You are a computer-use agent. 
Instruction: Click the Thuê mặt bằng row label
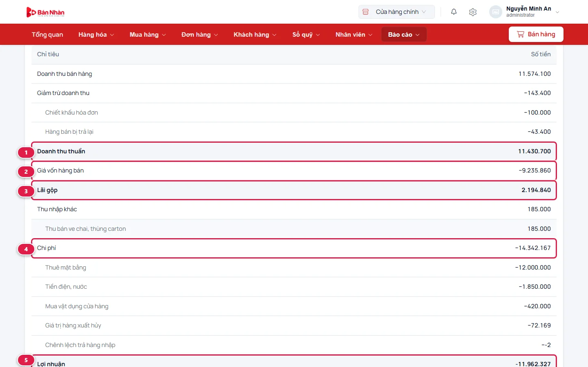(x=66, y=268)
